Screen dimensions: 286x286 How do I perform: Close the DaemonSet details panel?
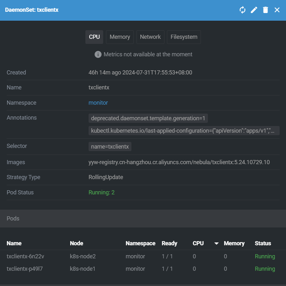click(x=277, y=10)
